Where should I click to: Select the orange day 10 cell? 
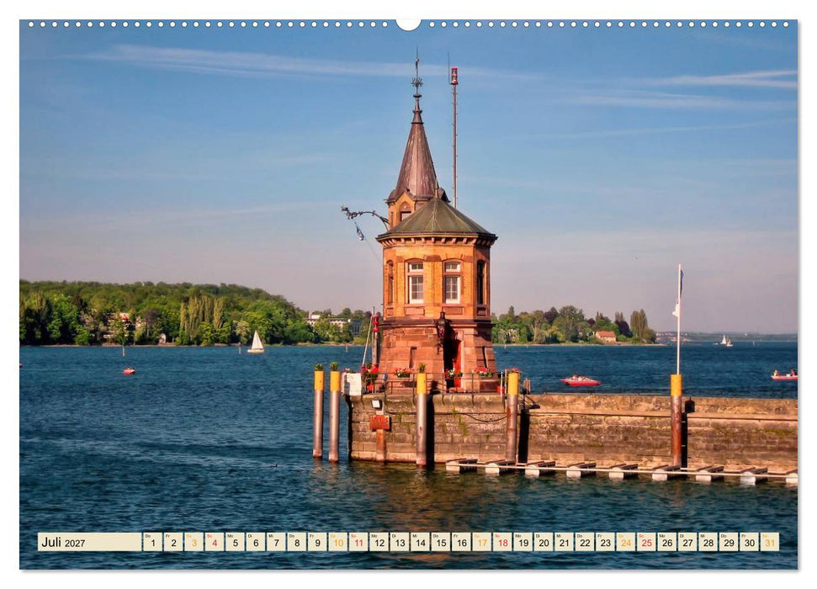coord(337,542)
